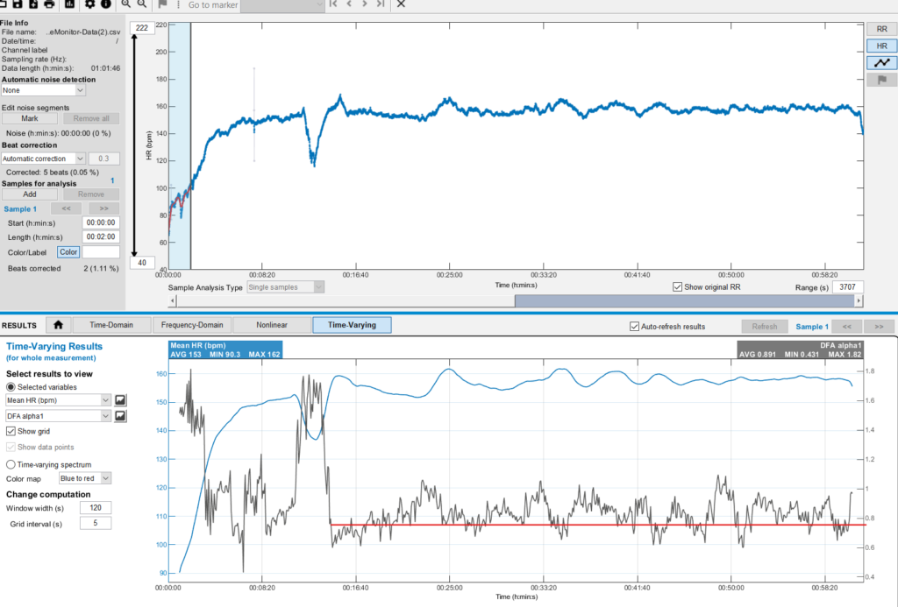Open the Nonlinear results tab

(270, 324)
